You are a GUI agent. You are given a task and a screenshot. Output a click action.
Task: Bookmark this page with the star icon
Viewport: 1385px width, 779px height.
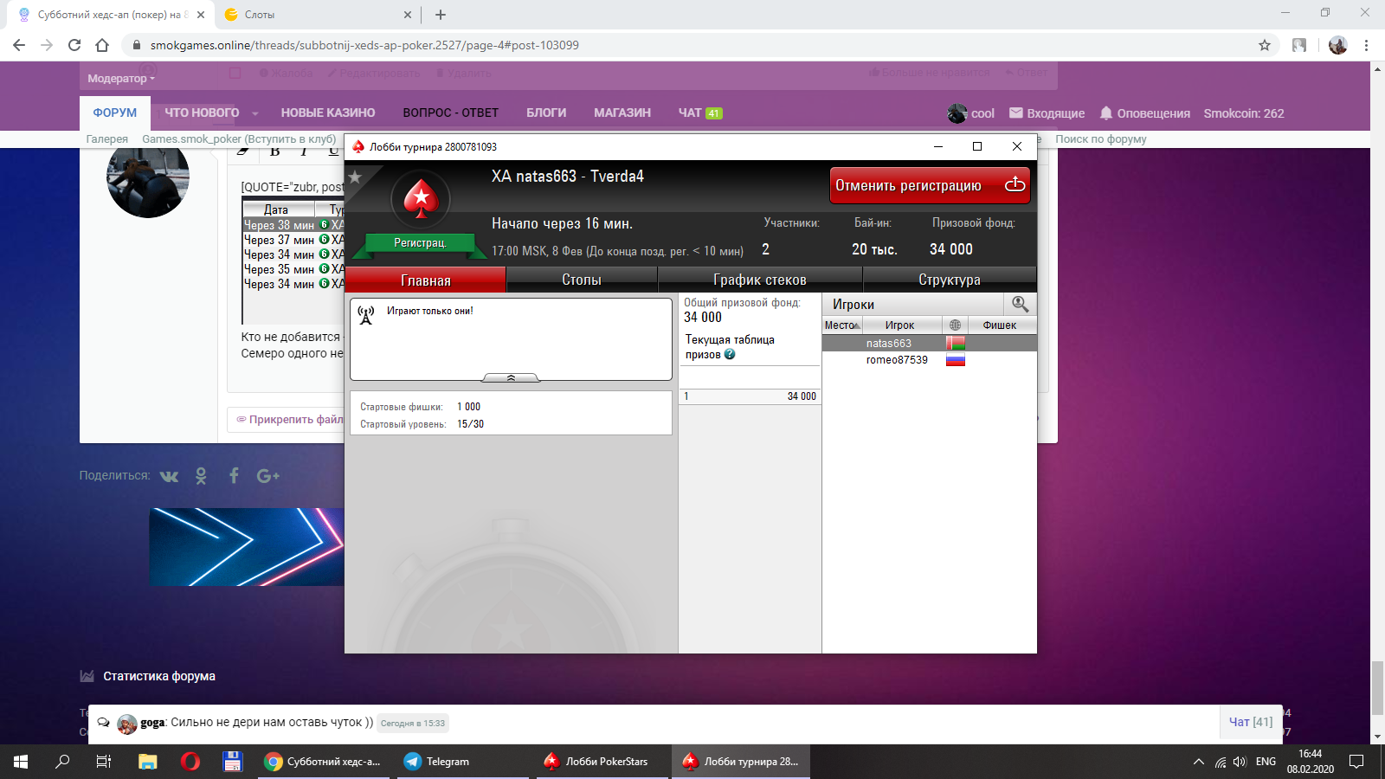click(x=1265, y=45)
